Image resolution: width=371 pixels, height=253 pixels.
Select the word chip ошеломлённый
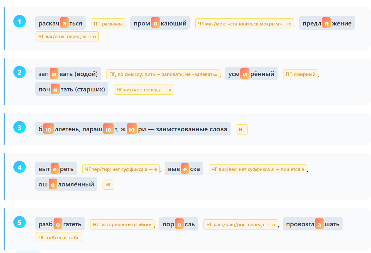click(66, 184)
